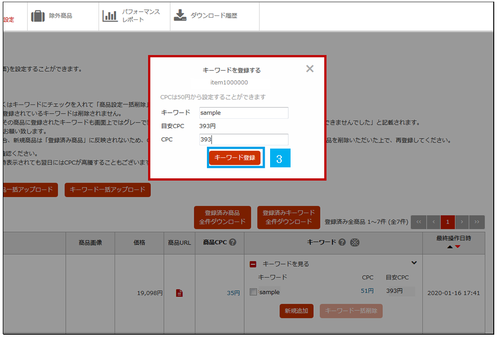Collapse キーワードを見る with red minus icon
Screen dimensions: 497x338
coord(253,264)
